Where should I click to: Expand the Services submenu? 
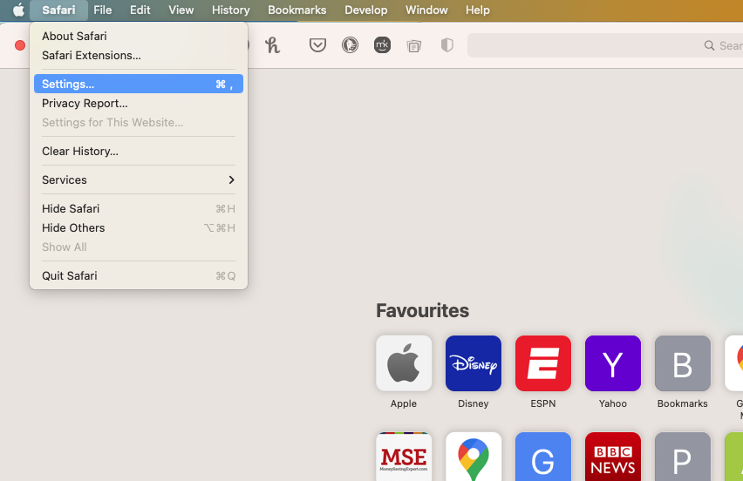tap(139, 180)
